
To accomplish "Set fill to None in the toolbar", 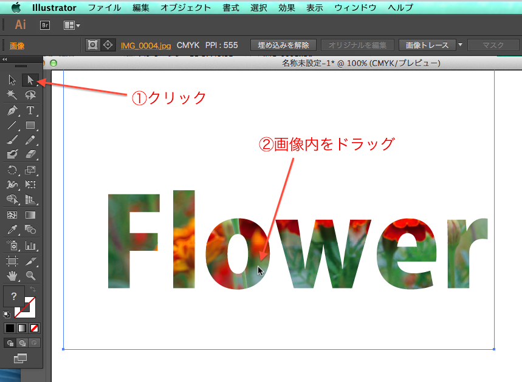I will point(34,327).
